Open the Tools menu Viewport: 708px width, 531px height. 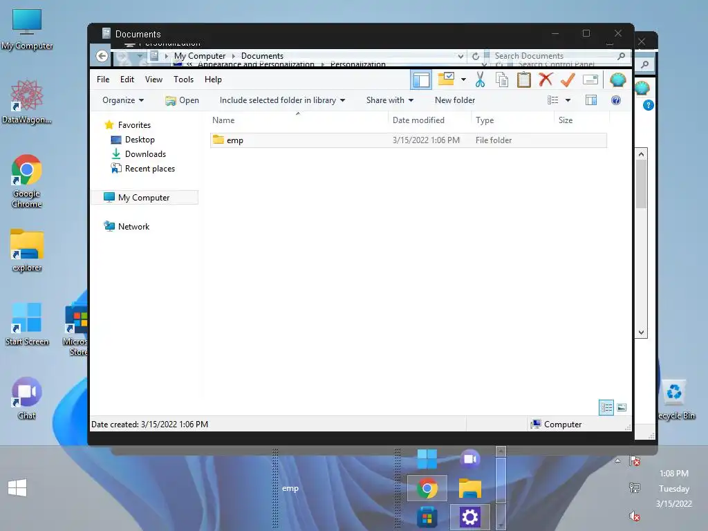point(183,80)
